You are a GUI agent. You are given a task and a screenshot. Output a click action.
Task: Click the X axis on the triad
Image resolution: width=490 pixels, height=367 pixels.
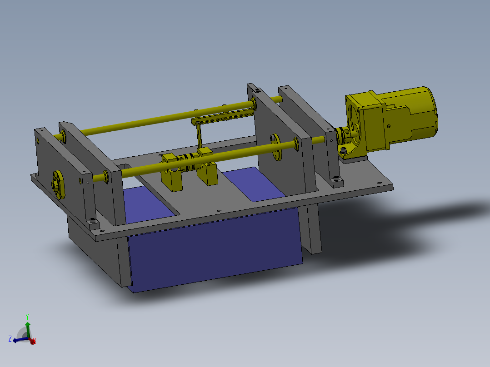coord(33,341)
